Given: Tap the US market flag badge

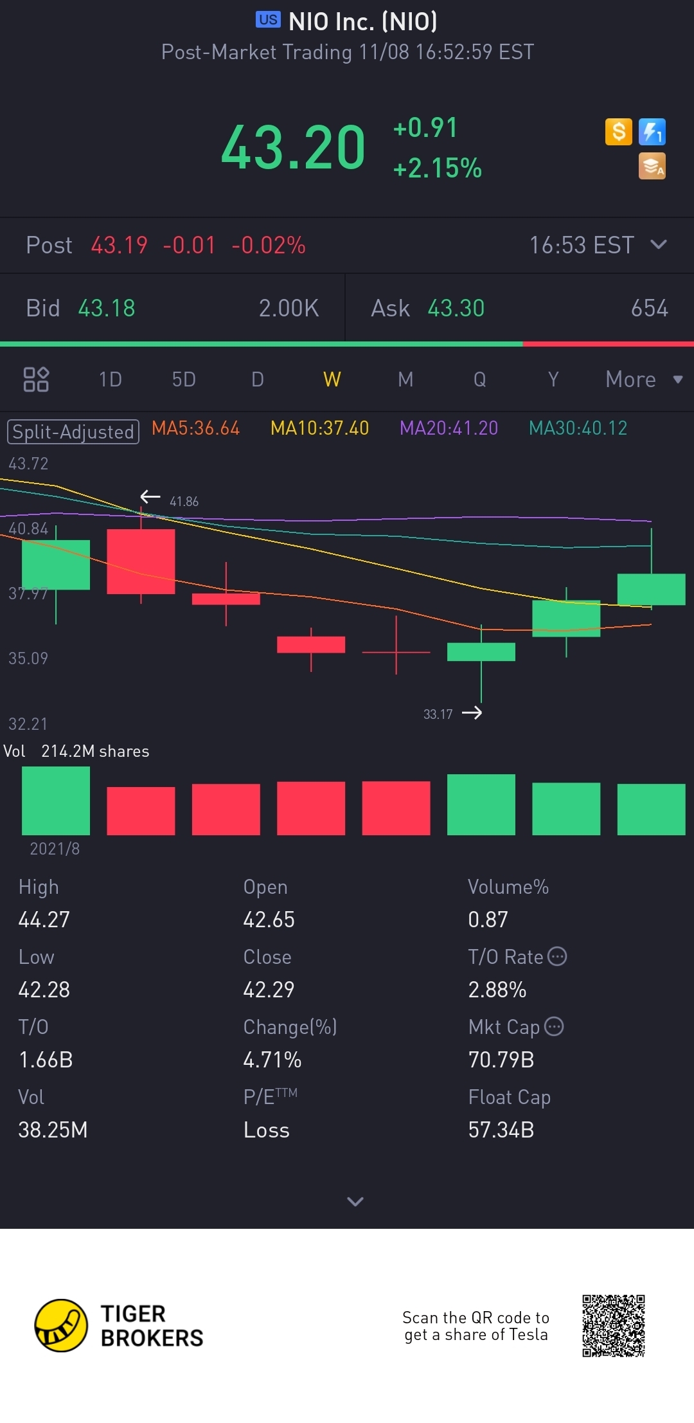Looking at the screenshot, I should [x=268, y=20].
